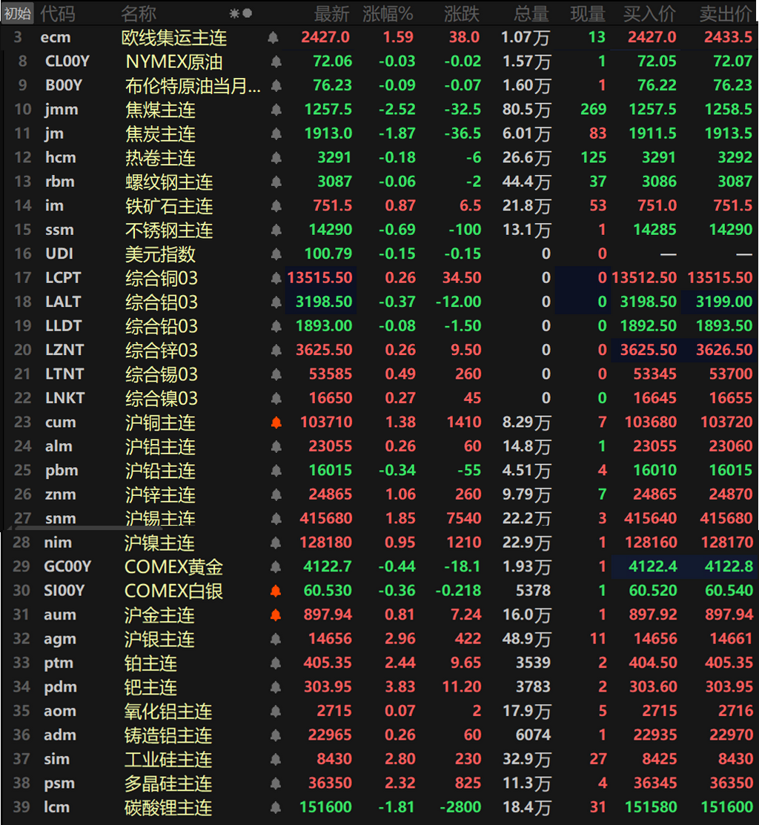Click the alert bell for 焦炭主连
This screenshot has height=825, width=759.
276,133
